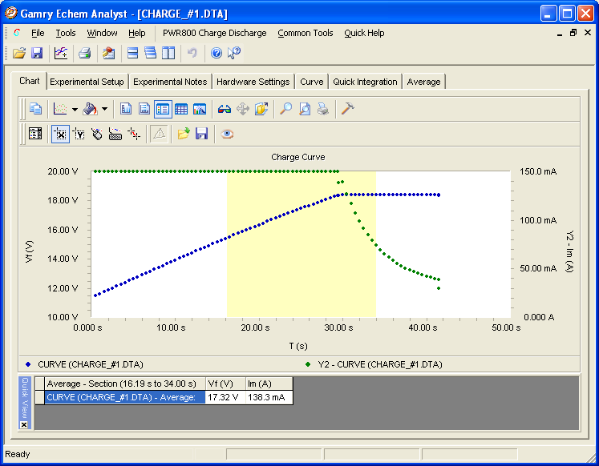The image size is (599, 466).
Task: Click the 138.3 mA average cell
Action: pos(269,397)
